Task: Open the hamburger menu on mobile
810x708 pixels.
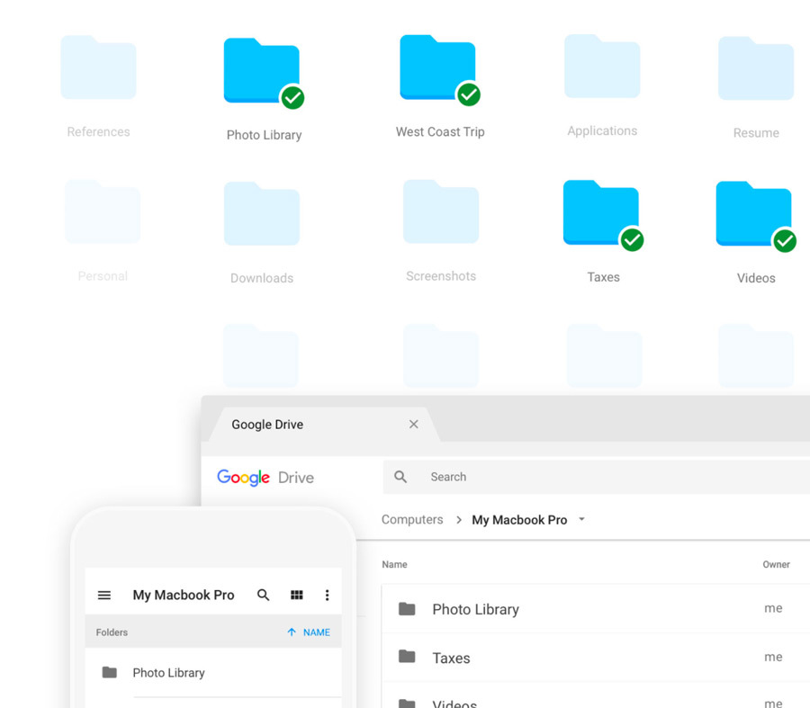Action: [104, 596]
